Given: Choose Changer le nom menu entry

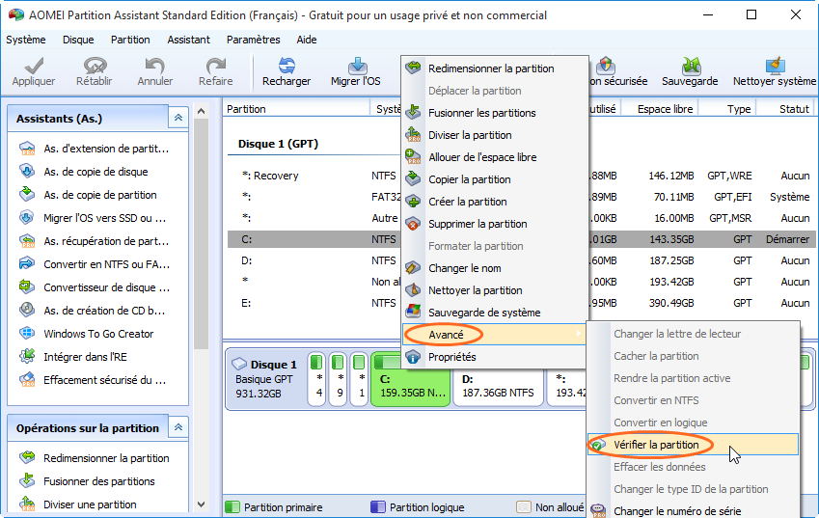Looking at the screenshot, I should click(x=495, y=268).
